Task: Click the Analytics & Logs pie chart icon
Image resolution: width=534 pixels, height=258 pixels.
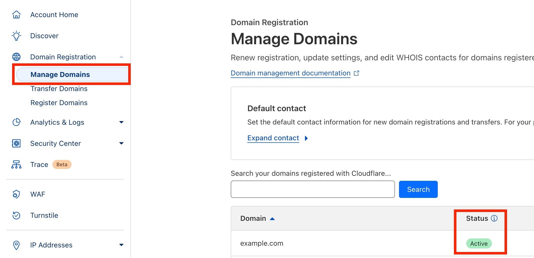Action: coord(16,122)
